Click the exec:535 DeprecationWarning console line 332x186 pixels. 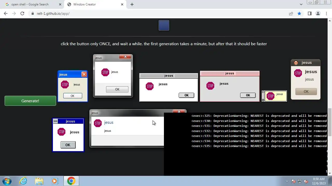click(259, 146)
